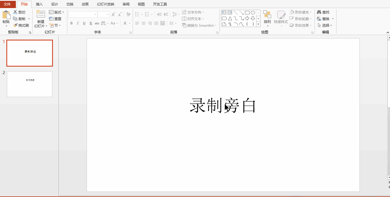Click the 录制旁白 title text on slide

click(x=223, y=105)
